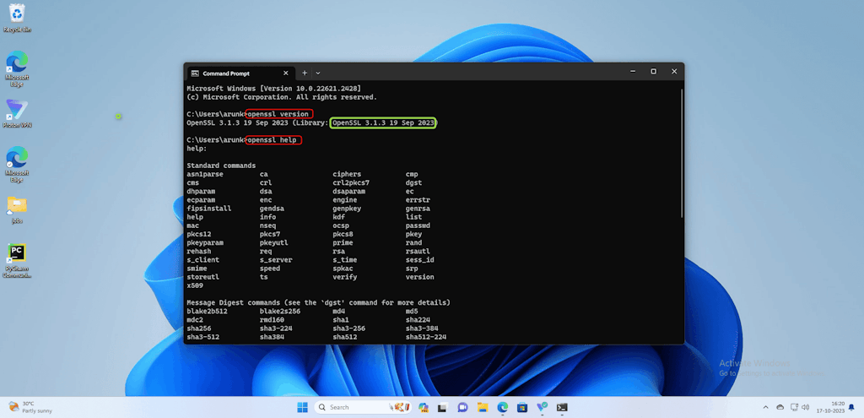The height and width of the screenshot is (418, 864).
Task: Open the Recycle Bin desktop icon
Action: 17,18
